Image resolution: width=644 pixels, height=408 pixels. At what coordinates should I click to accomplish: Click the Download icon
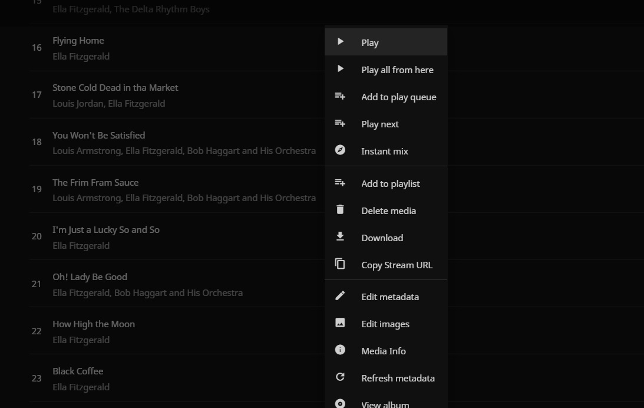(x=340, y=236)
